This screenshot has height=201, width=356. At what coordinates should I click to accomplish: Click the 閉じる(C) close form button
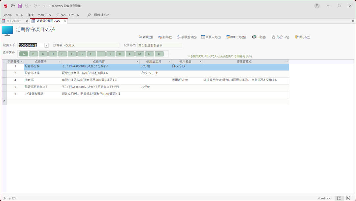pos(303,37)
